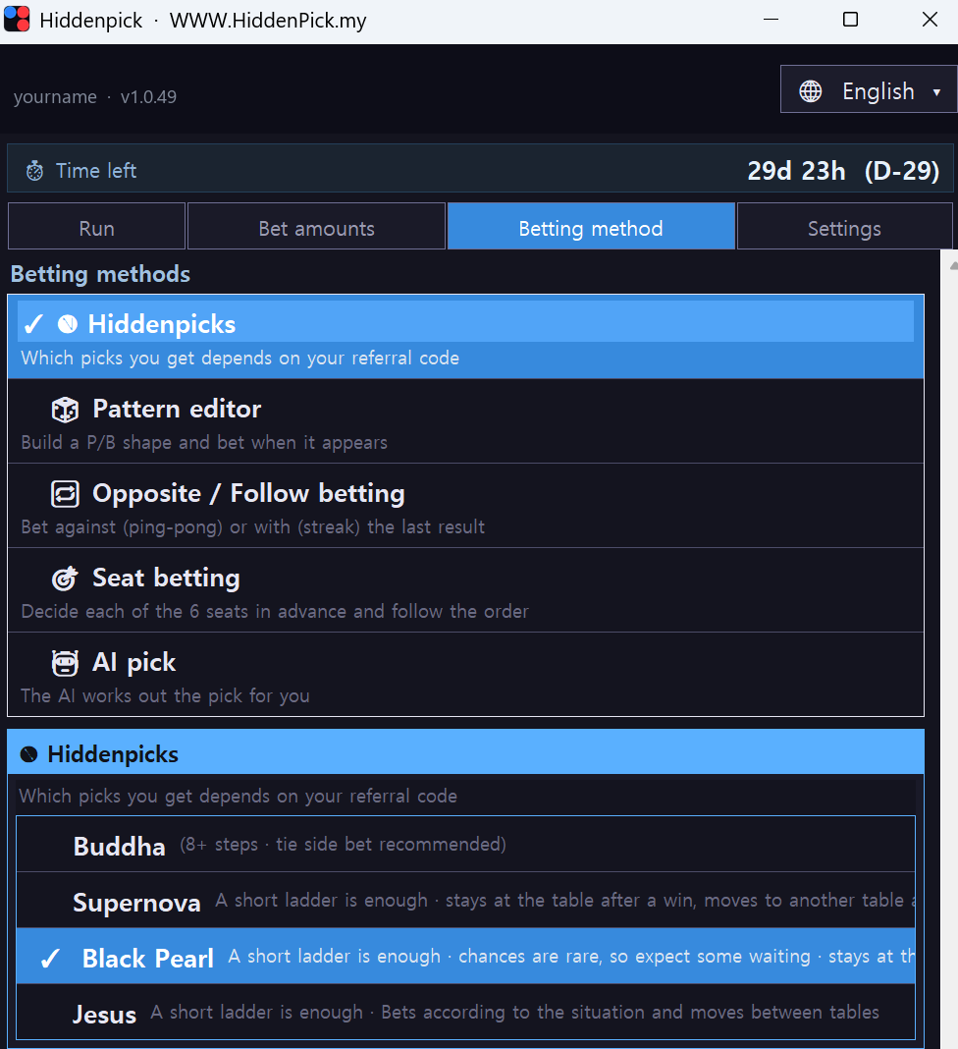Close the Hiddenpick window
Screen dimensions: 958x1049
tap(930, 20)
